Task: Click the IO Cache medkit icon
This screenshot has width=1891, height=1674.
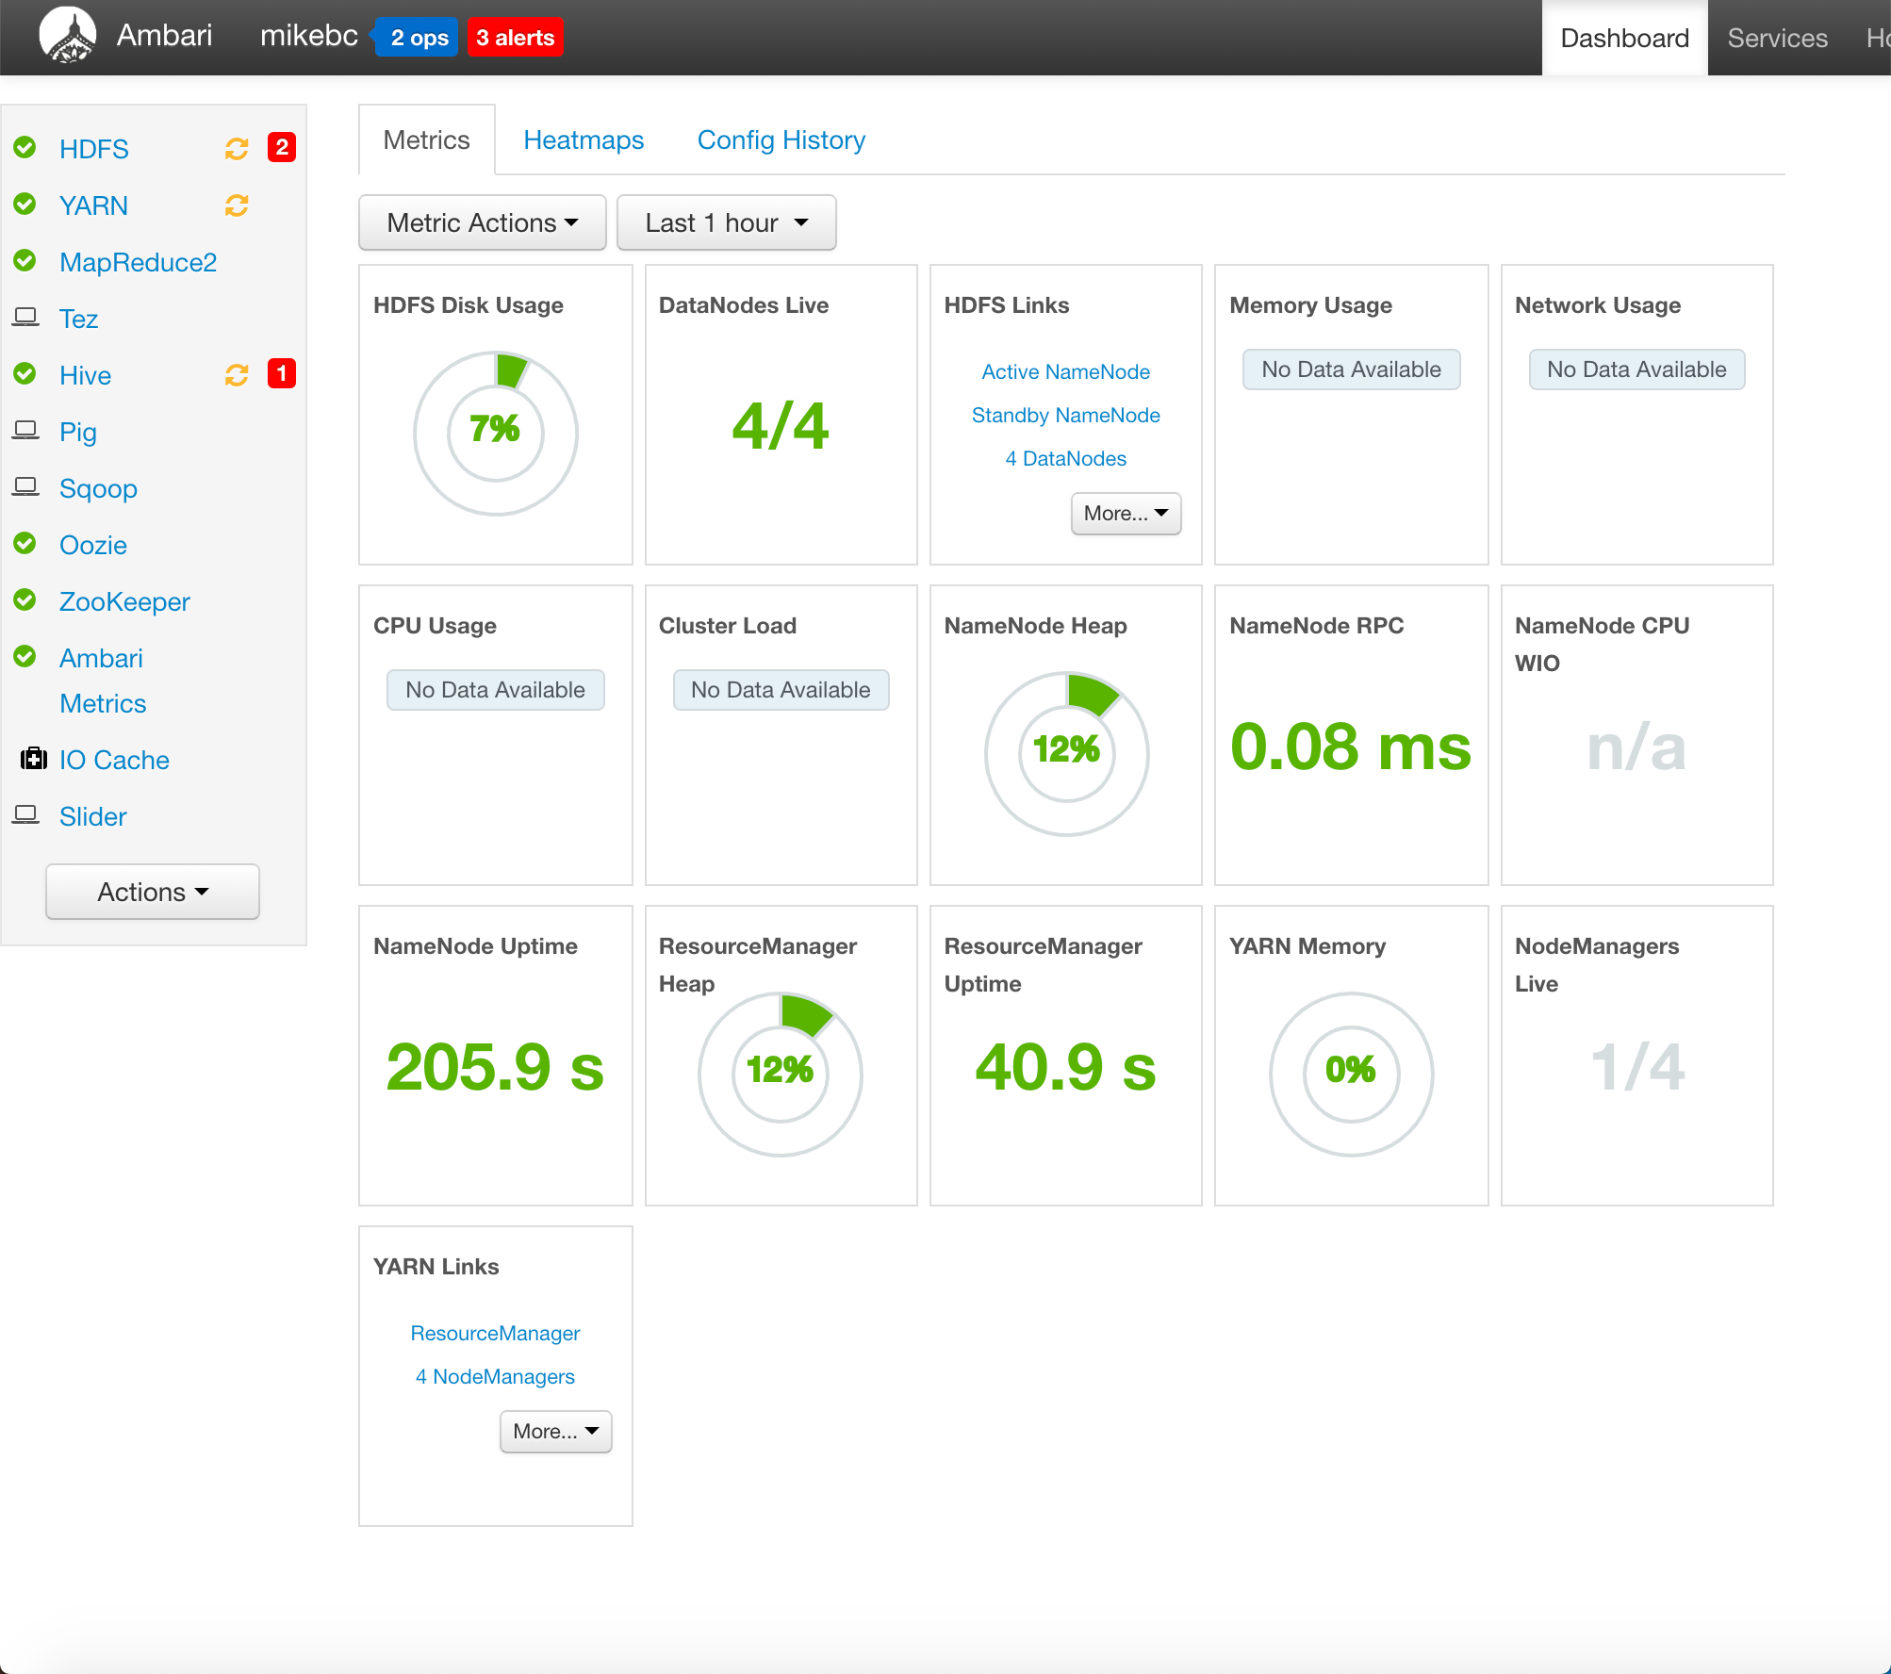Action: (x=34, y=759)
